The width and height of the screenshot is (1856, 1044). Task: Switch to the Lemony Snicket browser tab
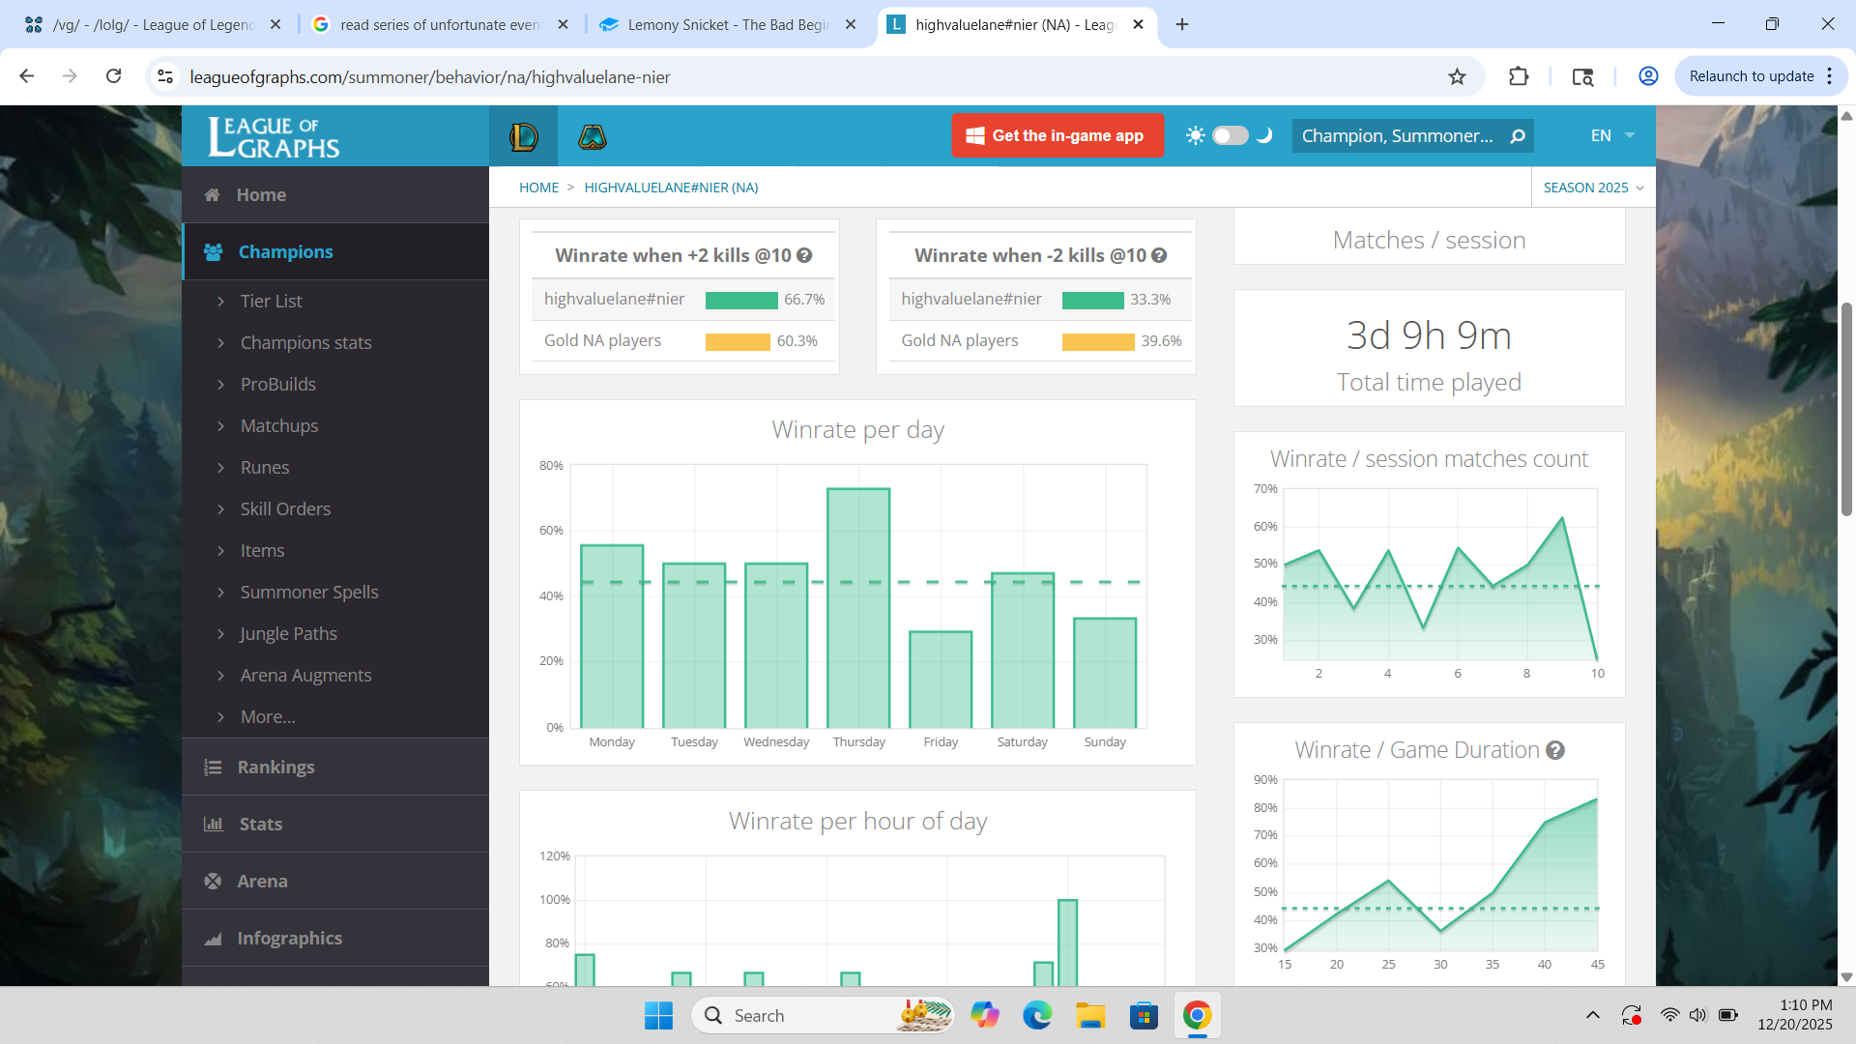point(727,24)
